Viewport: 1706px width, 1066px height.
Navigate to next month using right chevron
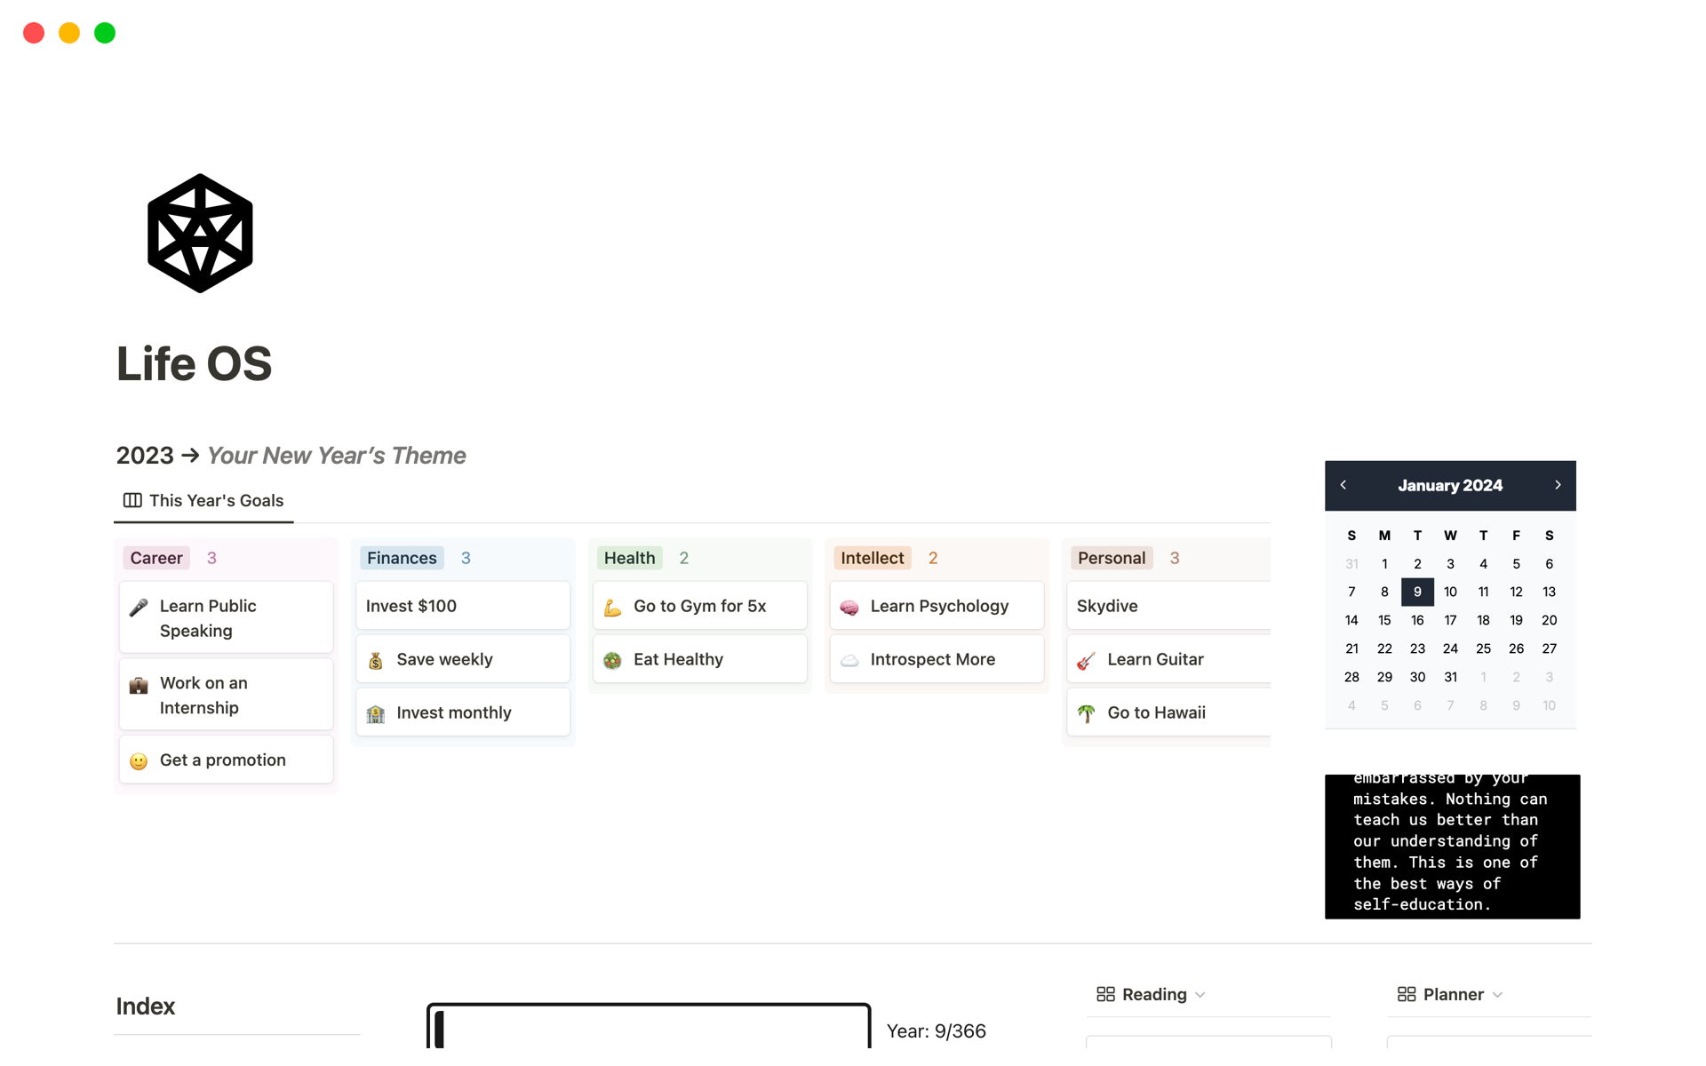pos(1558,485)
